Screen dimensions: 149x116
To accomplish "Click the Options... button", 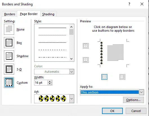I will click(134, 100).
